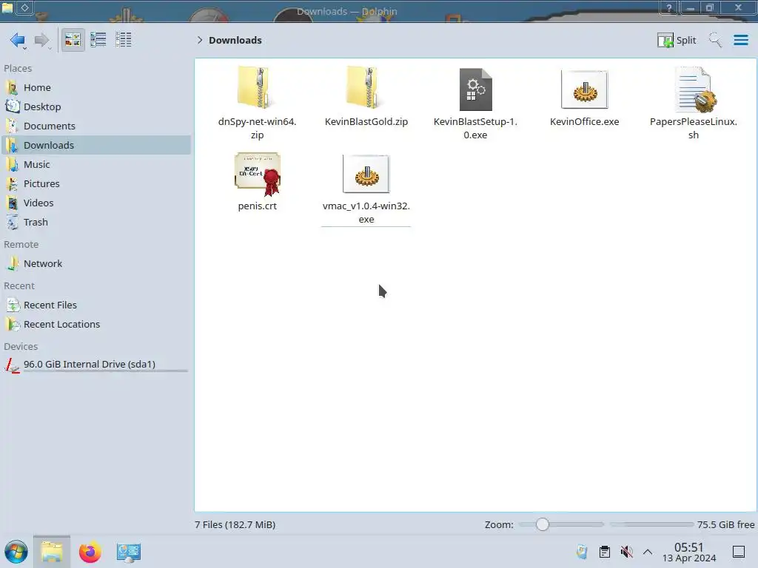Click Downloads in the location breadcrumb

(x=235, y=40)
